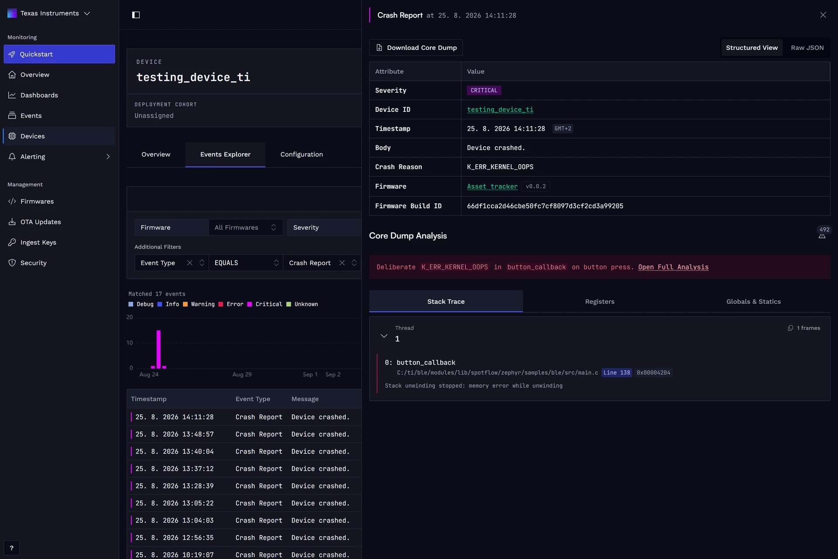The width and height of the screenshot is (838, 559).
Task: Click Download Core Dump button
Action: (x=416, y=48)
